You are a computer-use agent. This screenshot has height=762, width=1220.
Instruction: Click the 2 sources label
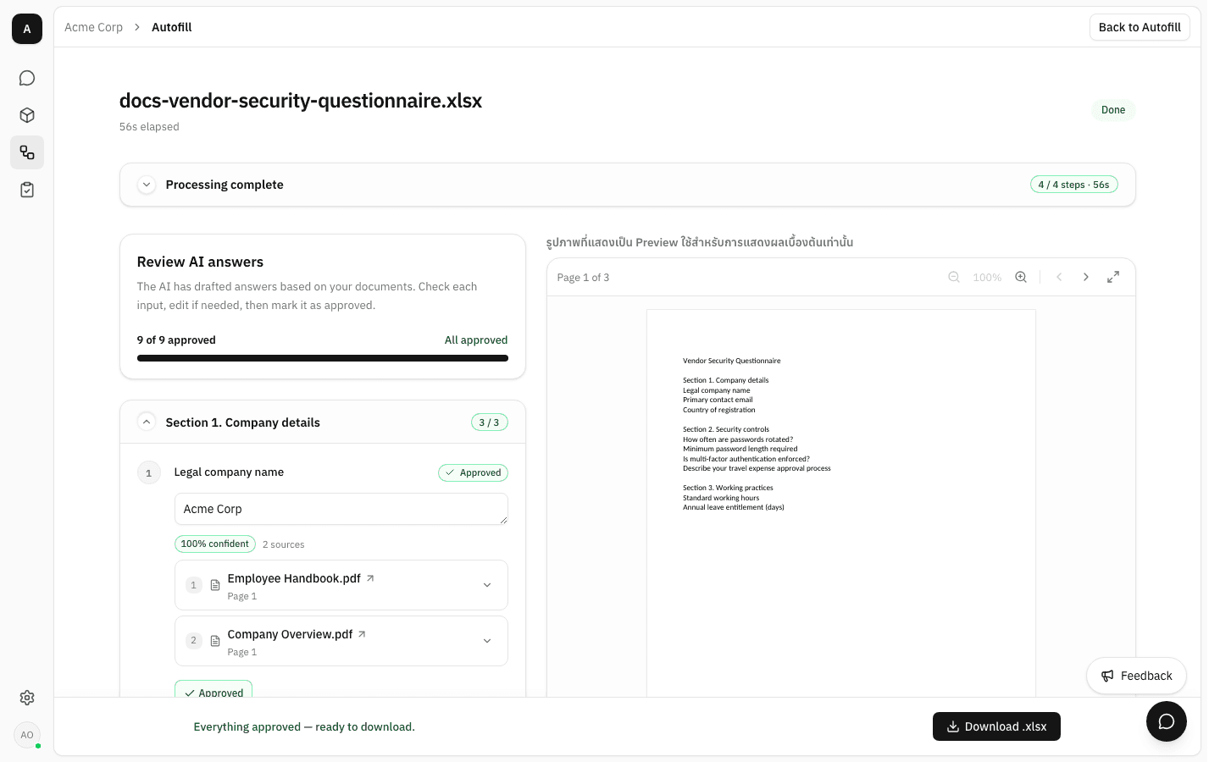tap(283, 544)
